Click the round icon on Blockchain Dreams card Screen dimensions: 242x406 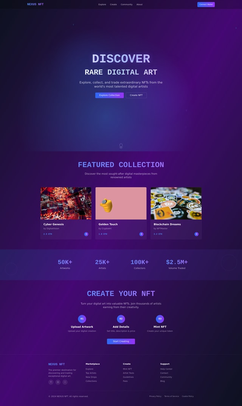coord(197,234)
